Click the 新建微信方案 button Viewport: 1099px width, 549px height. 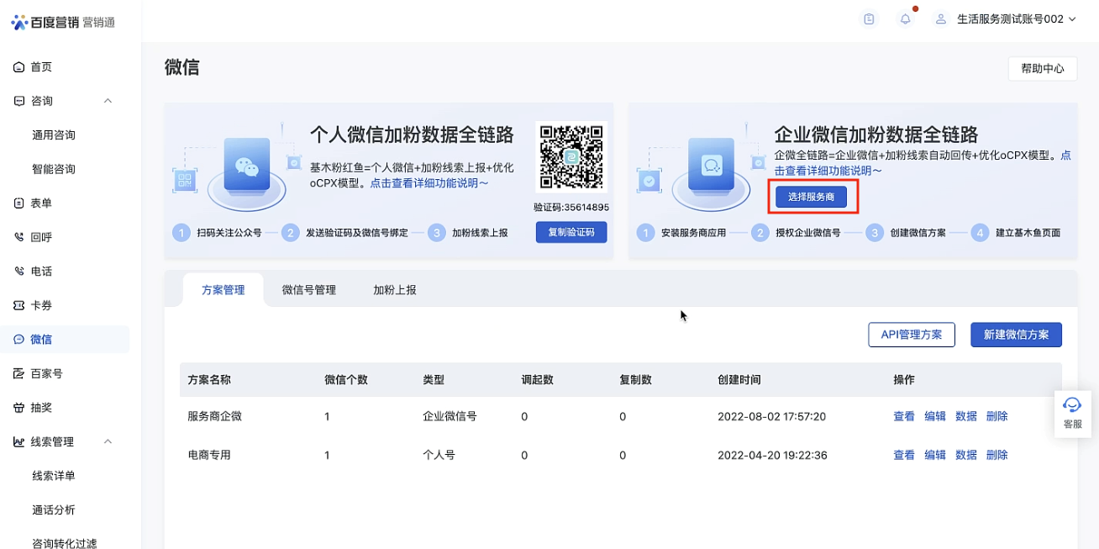click(x=1016, y=335)
